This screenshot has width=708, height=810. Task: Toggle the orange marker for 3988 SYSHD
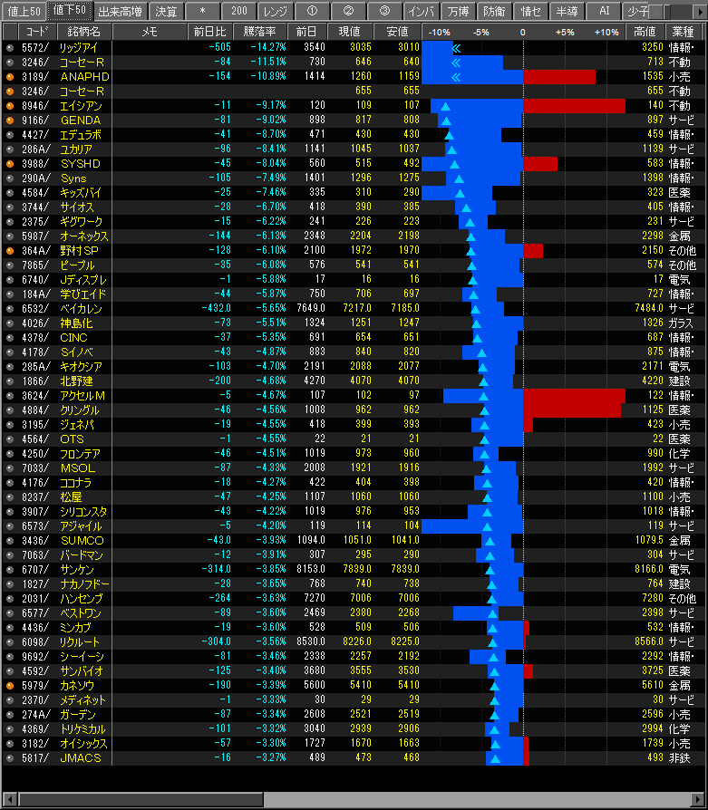10,164
